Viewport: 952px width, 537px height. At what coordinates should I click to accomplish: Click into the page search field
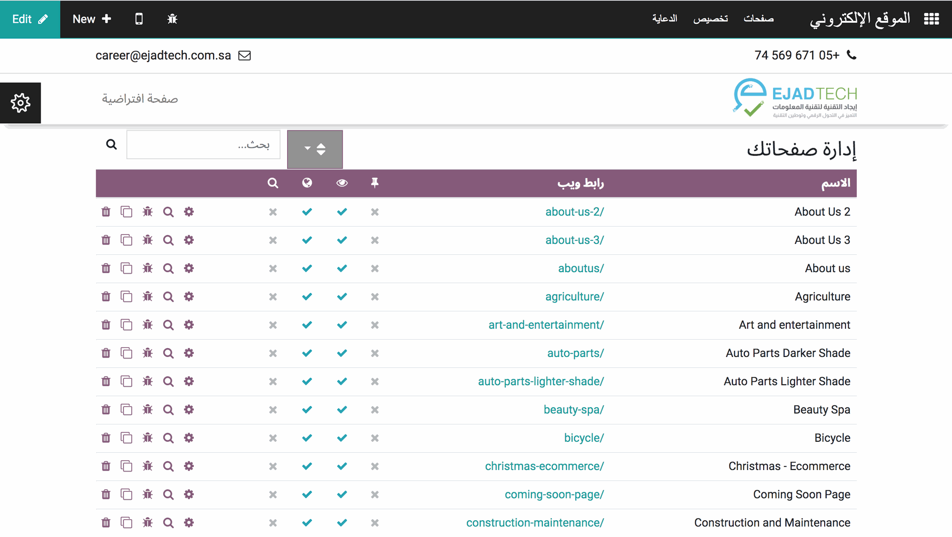coord(203,145)
